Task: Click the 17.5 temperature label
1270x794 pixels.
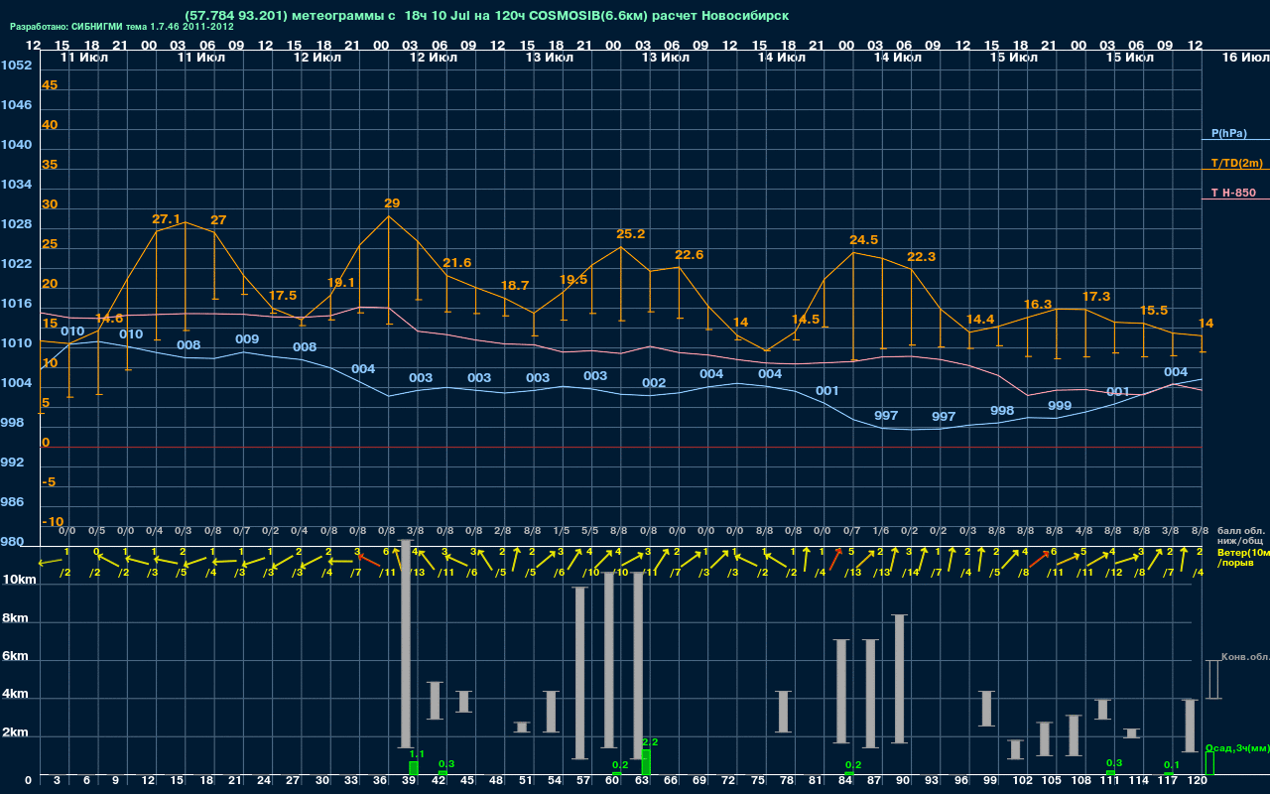Action: (x=283, y=296)
